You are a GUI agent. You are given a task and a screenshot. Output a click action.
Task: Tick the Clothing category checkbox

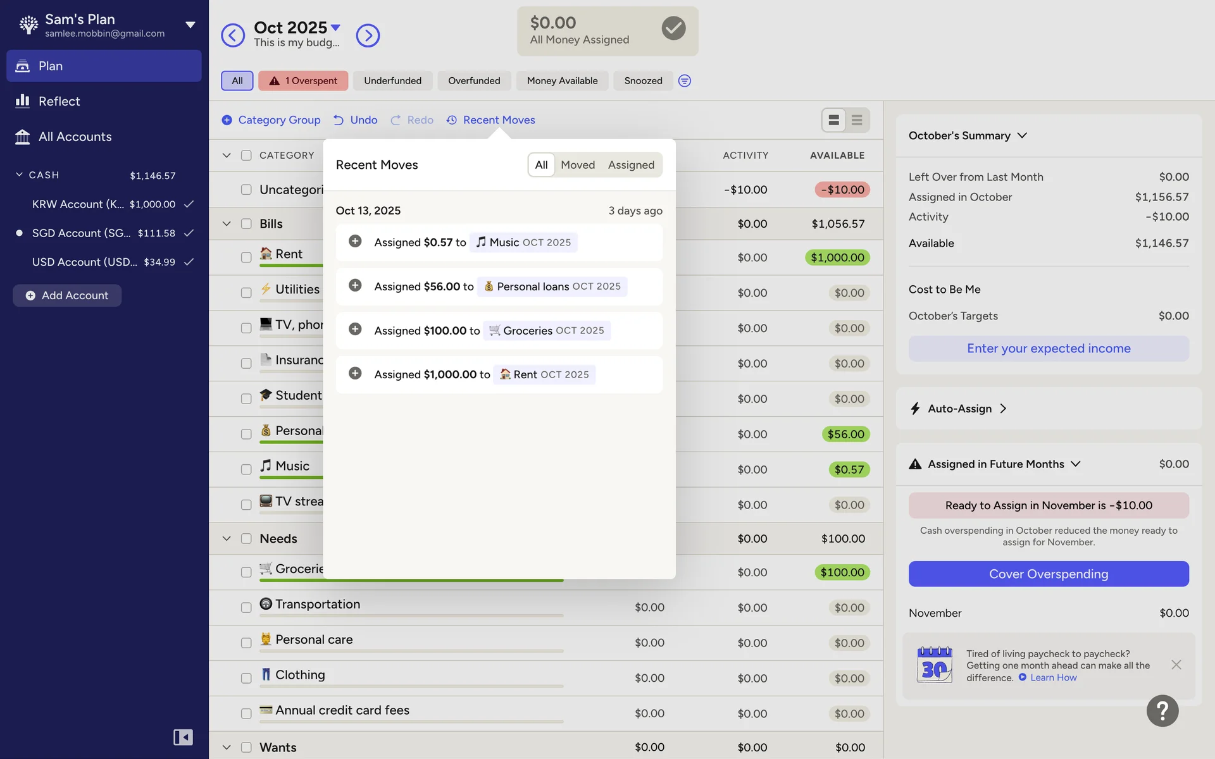click(x=246, y=678)
